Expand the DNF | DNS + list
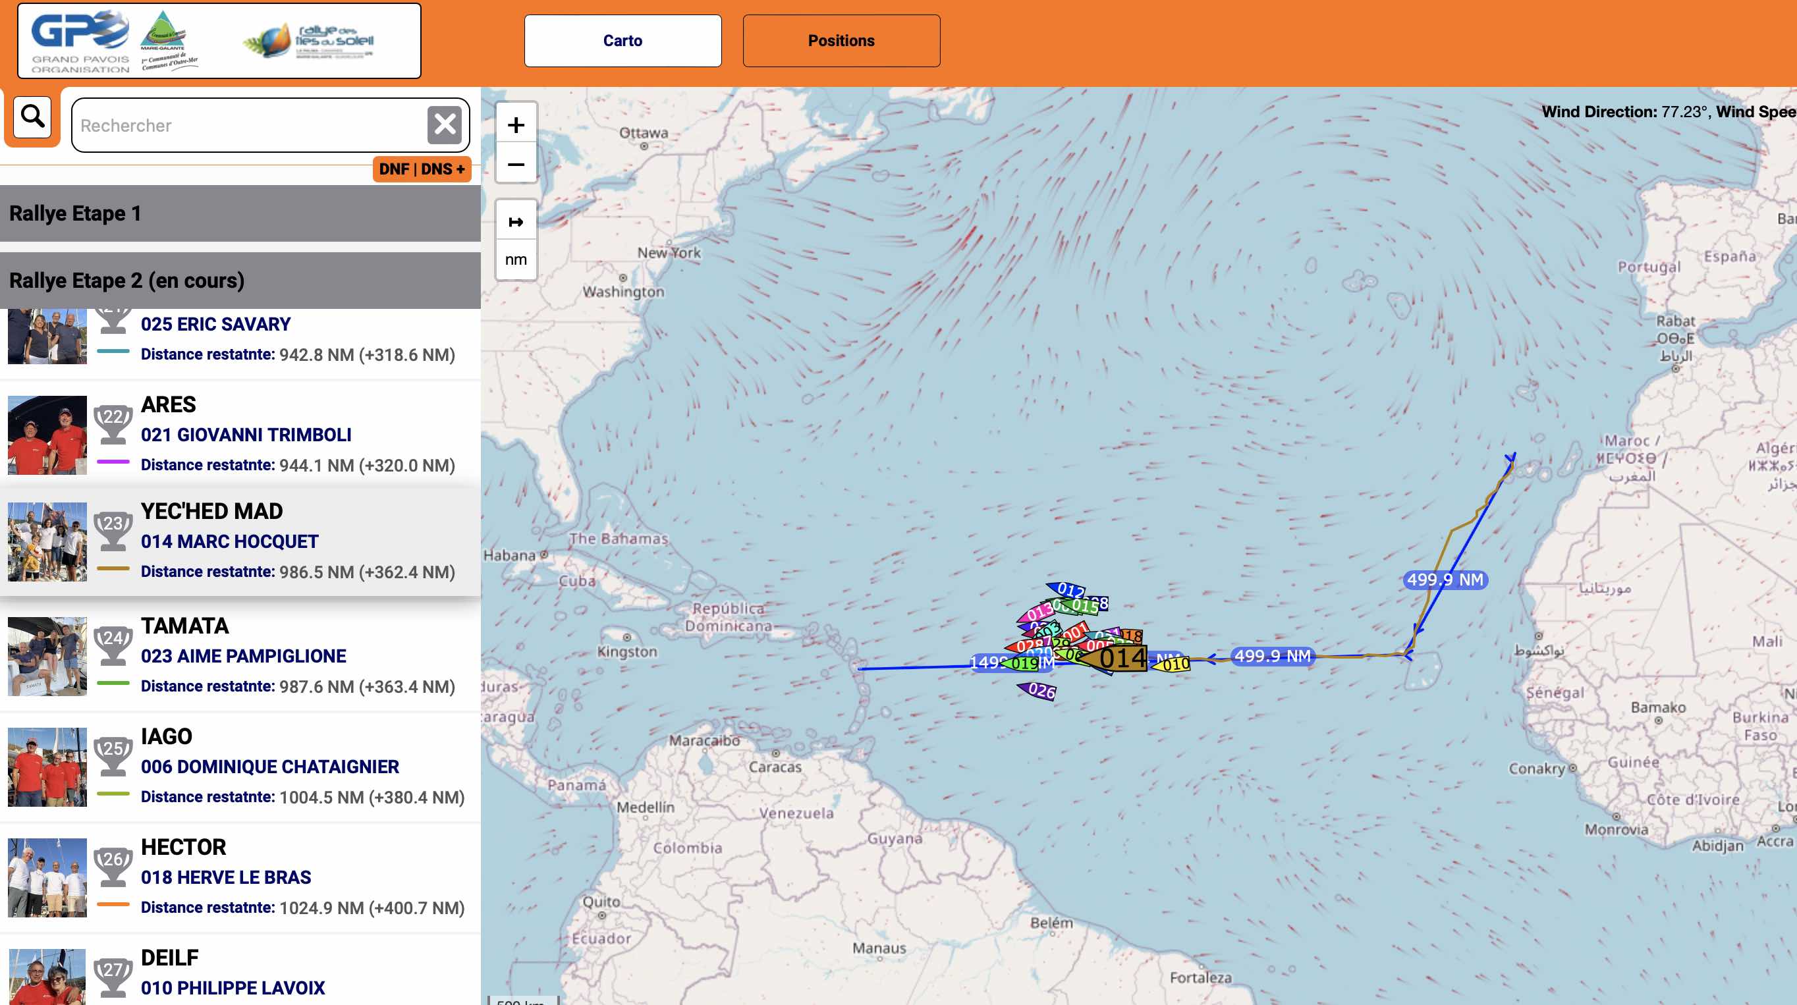 click(x=422, y=169)
